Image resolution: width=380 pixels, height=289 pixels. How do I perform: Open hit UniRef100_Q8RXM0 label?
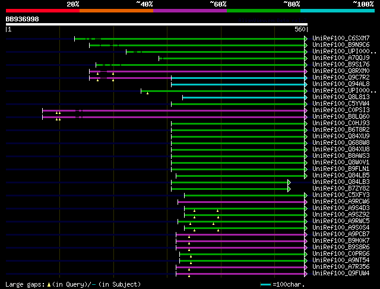[x=341, y=71]
